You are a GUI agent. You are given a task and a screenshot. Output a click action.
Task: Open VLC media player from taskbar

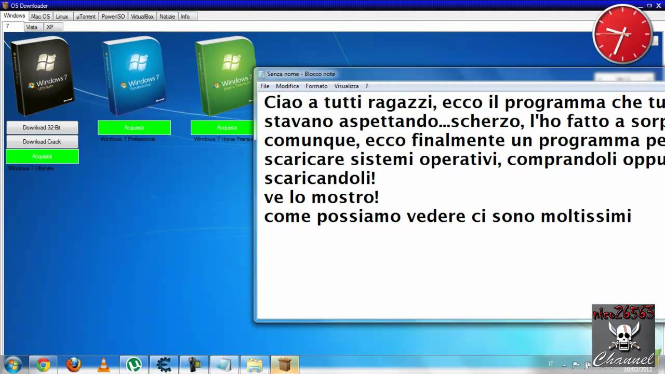click(x=104, y=365)
